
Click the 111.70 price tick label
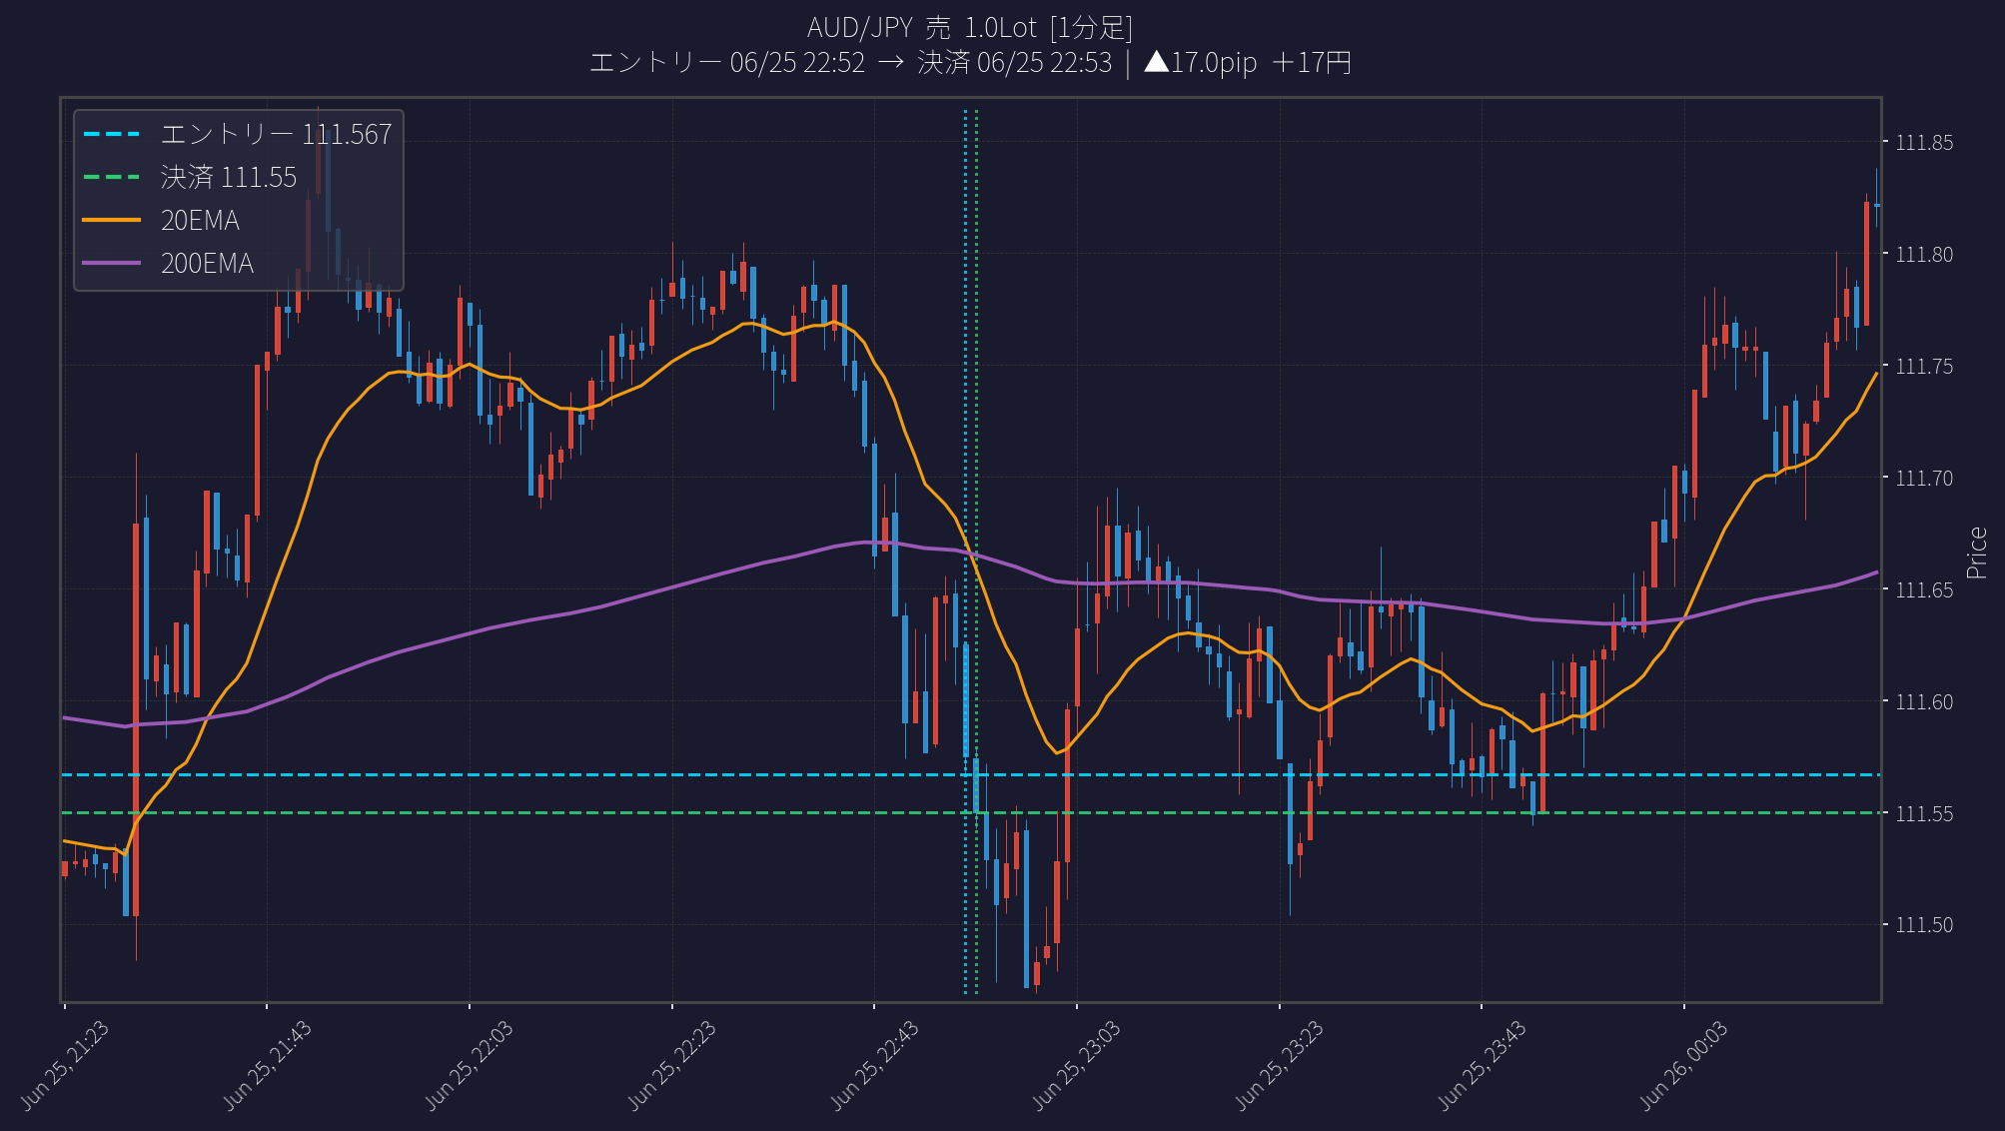1924,479
